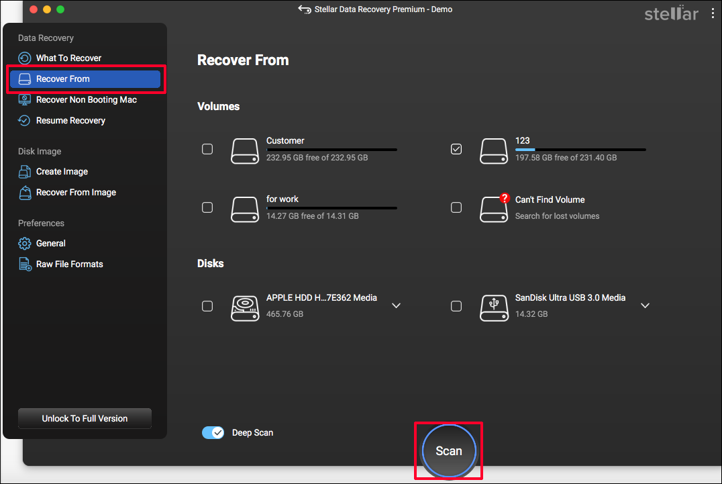Click the 123 volume usage bar
Screen dimensions: 722x484
coord(580,149)
